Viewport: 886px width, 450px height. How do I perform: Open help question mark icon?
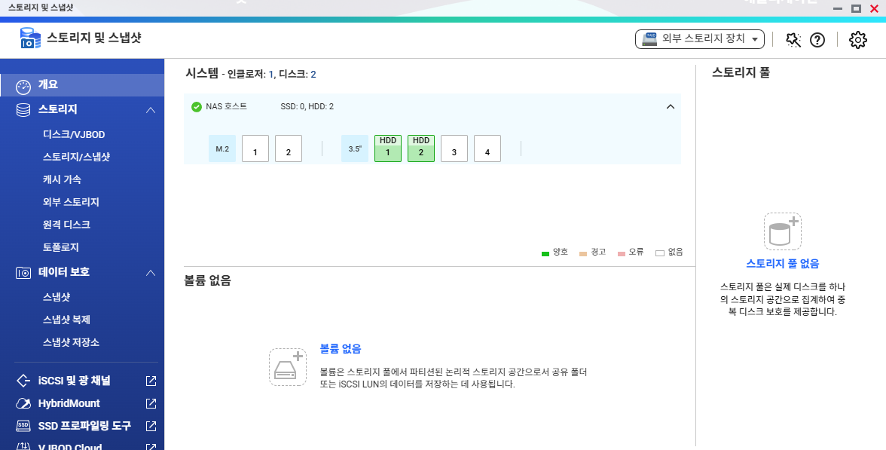817,39
